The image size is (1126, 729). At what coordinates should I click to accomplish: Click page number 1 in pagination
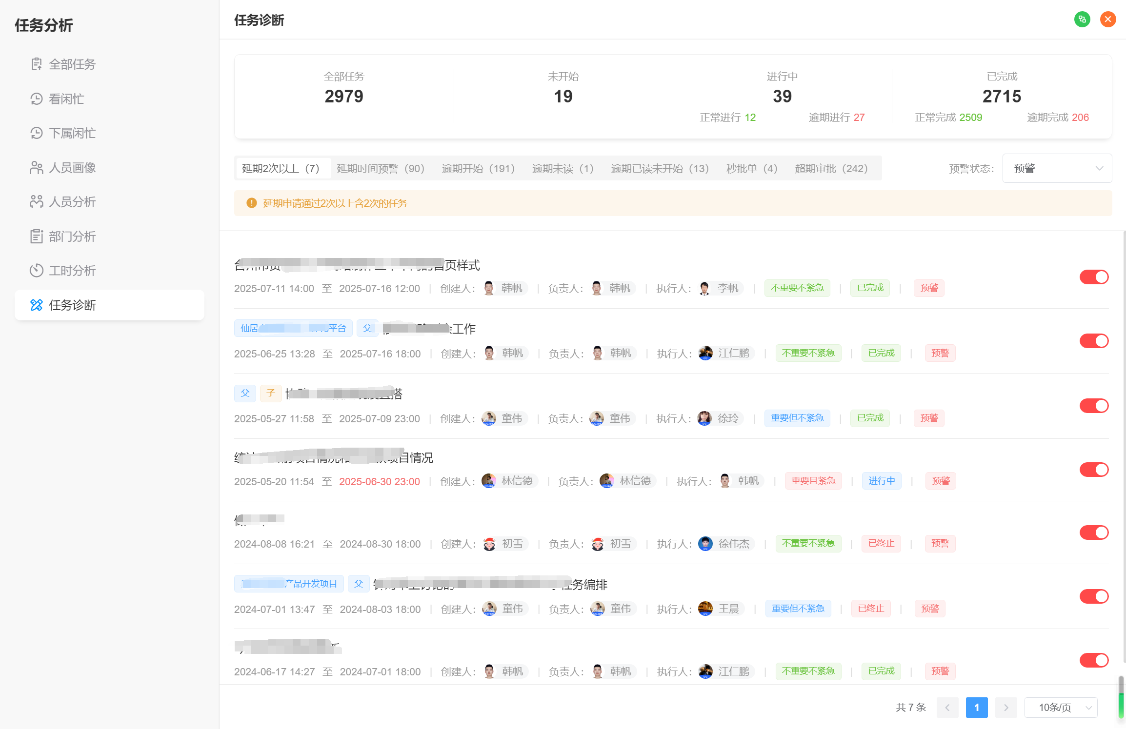tap(977, 707)
